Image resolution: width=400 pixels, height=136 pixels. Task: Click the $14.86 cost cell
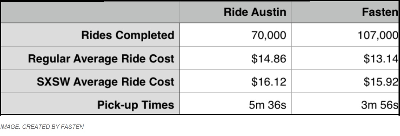click(235, 58)
